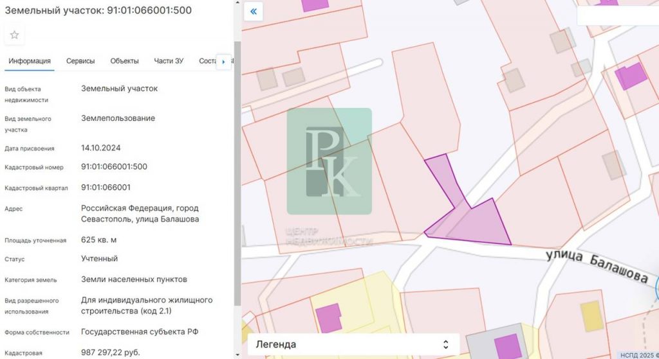Open the Легенда dropdown
659x359 pixels.
pos(353,344)
